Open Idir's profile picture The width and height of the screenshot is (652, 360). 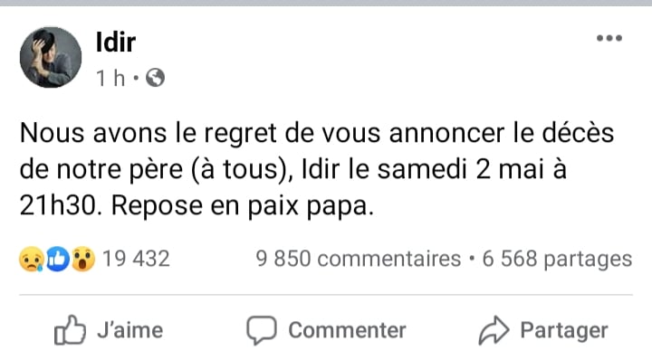tap(51, 57)
